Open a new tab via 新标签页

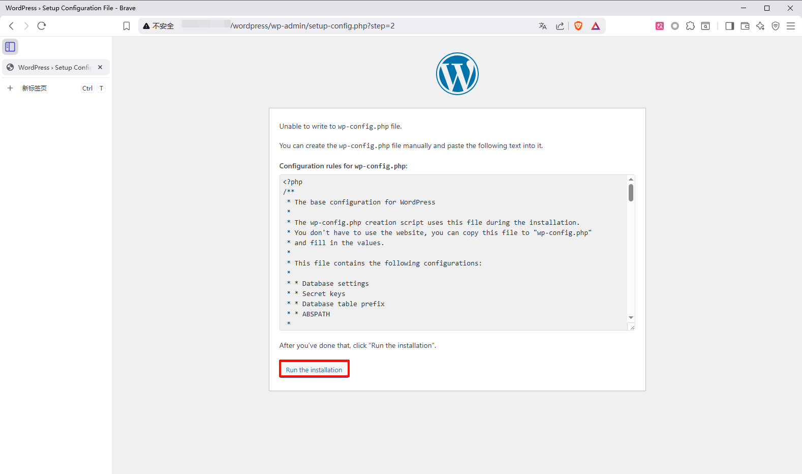56,88
